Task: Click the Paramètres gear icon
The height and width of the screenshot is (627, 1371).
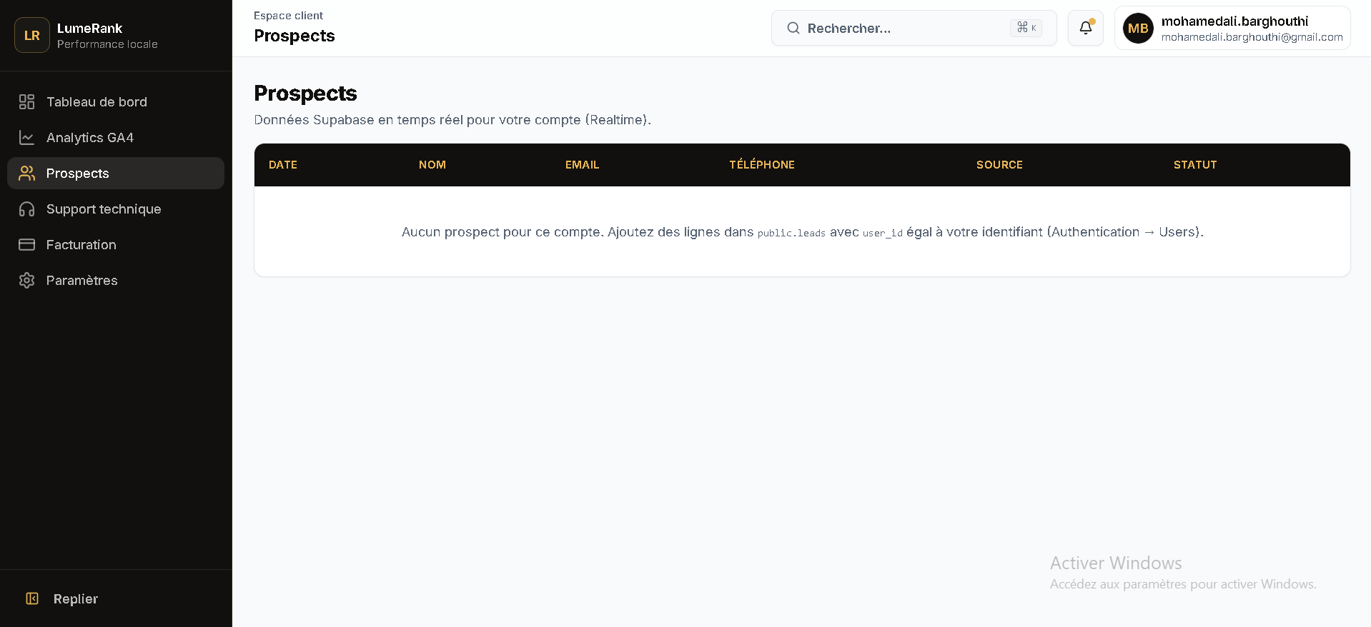Action: [x=26, y=281]
